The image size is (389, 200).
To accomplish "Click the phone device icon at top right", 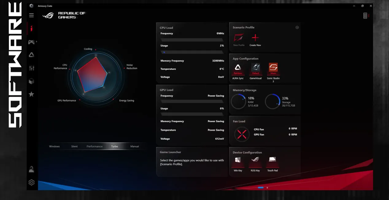I will coord(365,15).
